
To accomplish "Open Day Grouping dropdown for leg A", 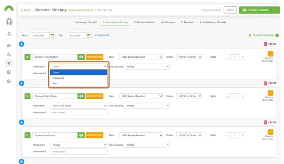I will click(147, 67).
